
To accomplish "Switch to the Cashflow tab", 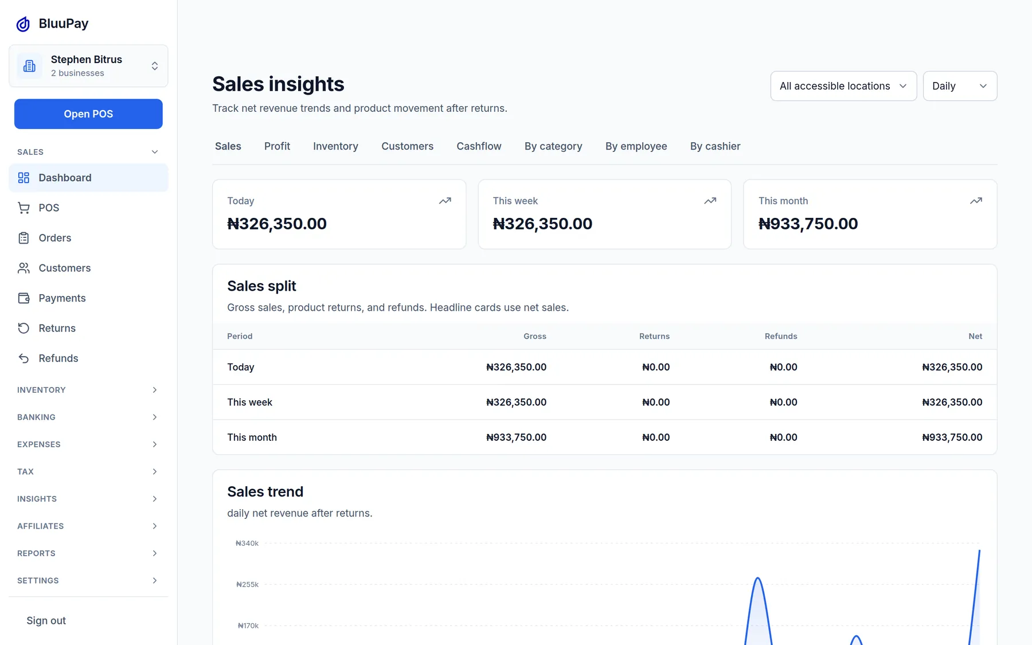I will coord(479,146).
